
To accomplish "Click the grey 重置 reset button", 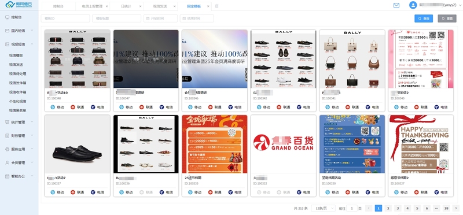I will point(447,18).
